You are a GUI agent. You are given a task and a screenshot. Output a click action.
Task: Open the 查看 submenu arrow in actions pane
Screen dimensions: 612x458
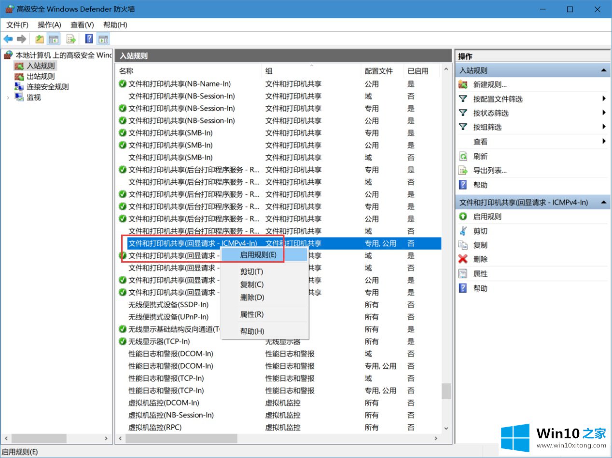point(604,141)
